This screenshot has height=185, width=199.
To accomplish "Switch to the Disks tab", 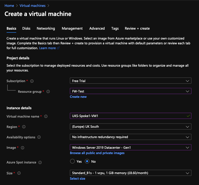I will tap(26, 28).
